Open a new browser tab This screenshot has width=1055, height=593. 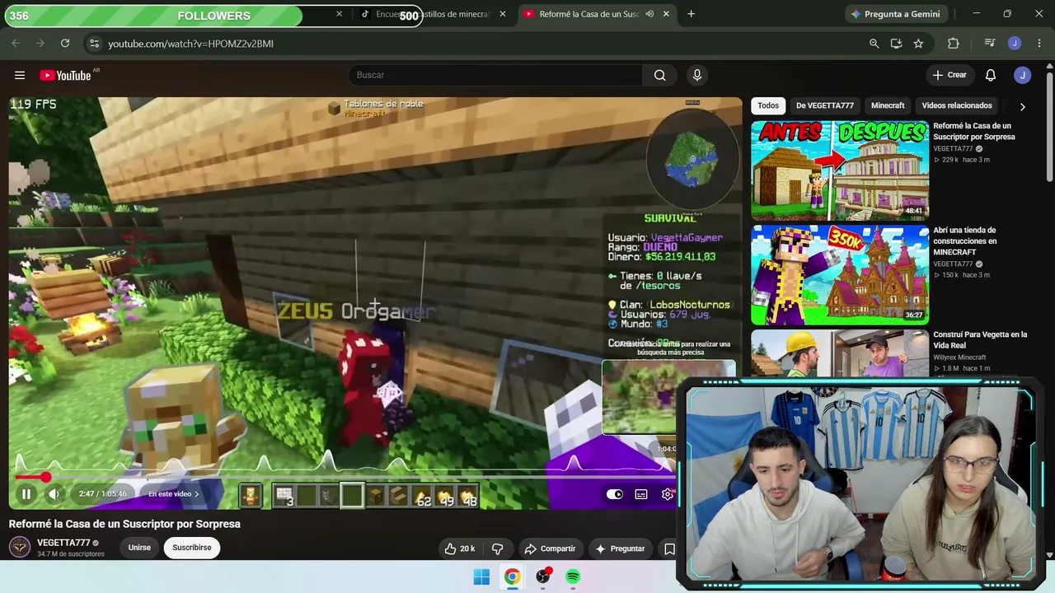pyautogui.click(x=691, y=14)
